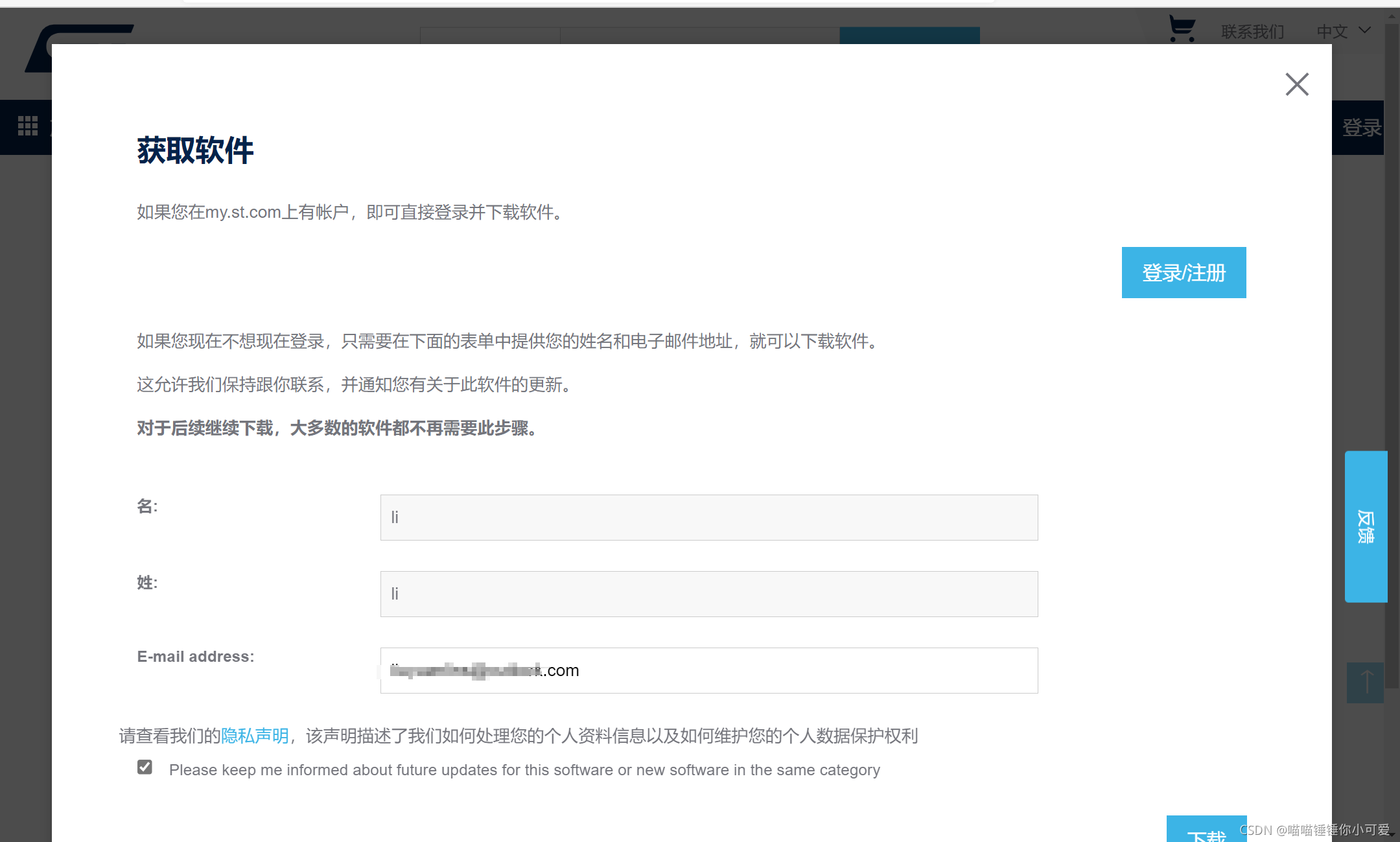Expand the 中文 language dropdown
Viewport: 1400px width, 842px height.
point(1343,31)
